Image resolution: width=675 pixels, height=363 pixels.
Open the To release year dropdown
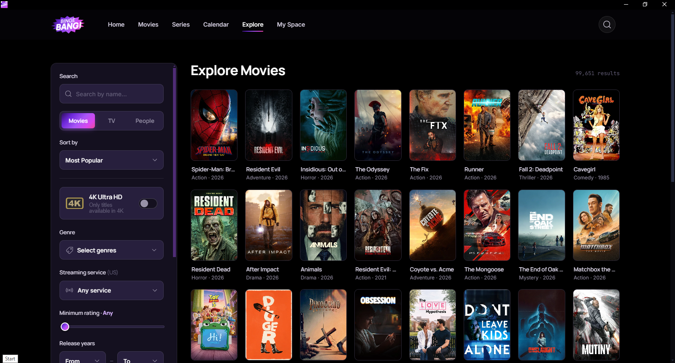[140, 358]
